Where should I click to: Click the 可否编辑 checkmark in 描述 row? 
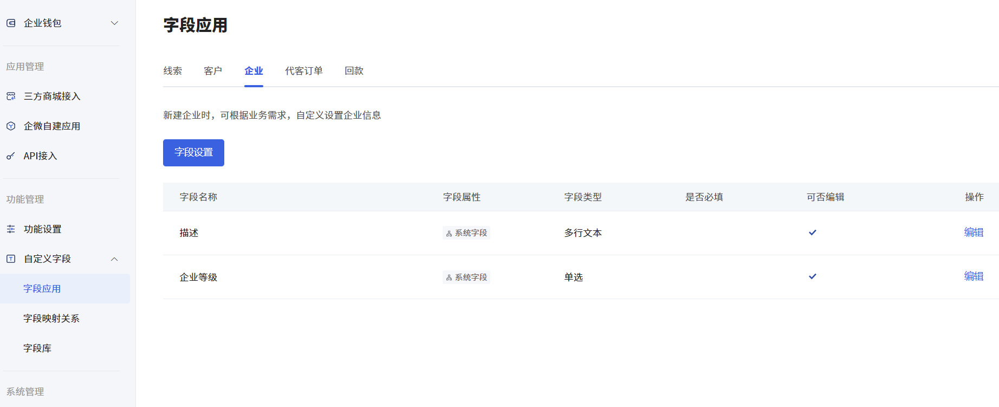click(x=813, y=232)
